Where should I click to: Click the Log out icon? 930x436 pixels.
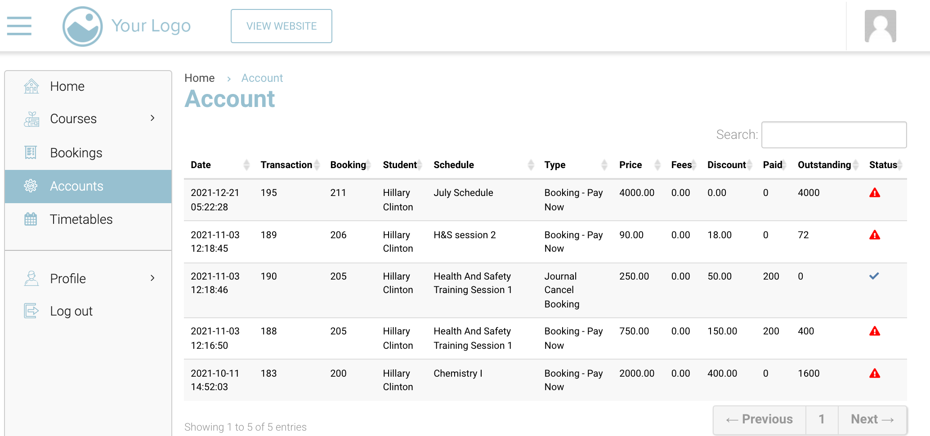(31, 311)
